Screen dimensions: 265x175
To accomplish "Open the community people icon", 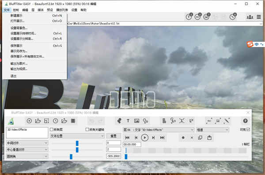I will click(250, 17).
